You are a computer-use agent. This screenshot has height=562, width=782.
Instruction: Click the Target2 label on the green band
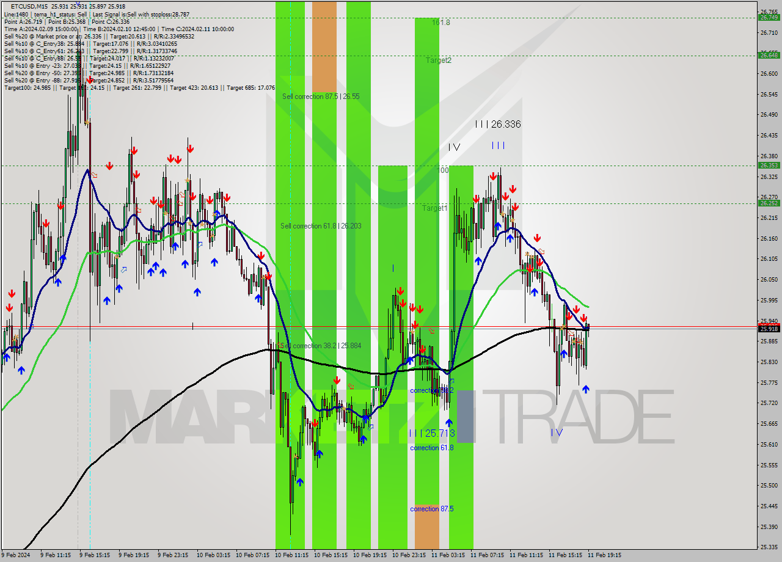(x=439, y=60)
